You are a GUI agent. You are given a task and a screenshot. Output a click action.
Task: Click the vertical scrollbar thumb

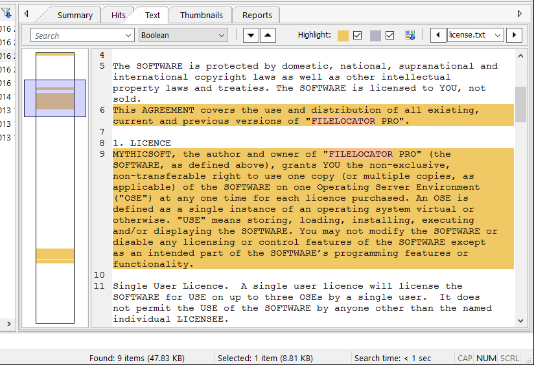[x=520, y=104]
